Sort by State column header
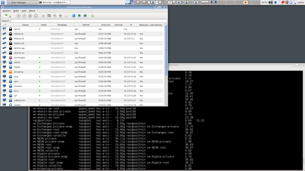Viewport: 305px width, 171px height. pyautogui.click(x=44, y=25)
